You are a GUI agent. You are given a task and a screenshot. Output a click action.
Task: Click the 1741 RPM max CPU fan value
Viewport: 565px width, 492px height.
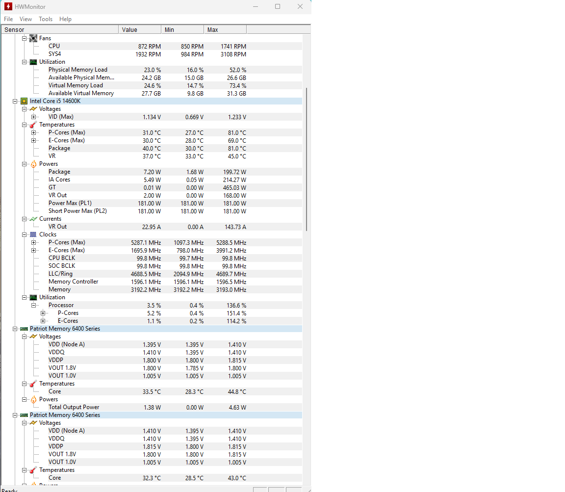tap(233, 47)
